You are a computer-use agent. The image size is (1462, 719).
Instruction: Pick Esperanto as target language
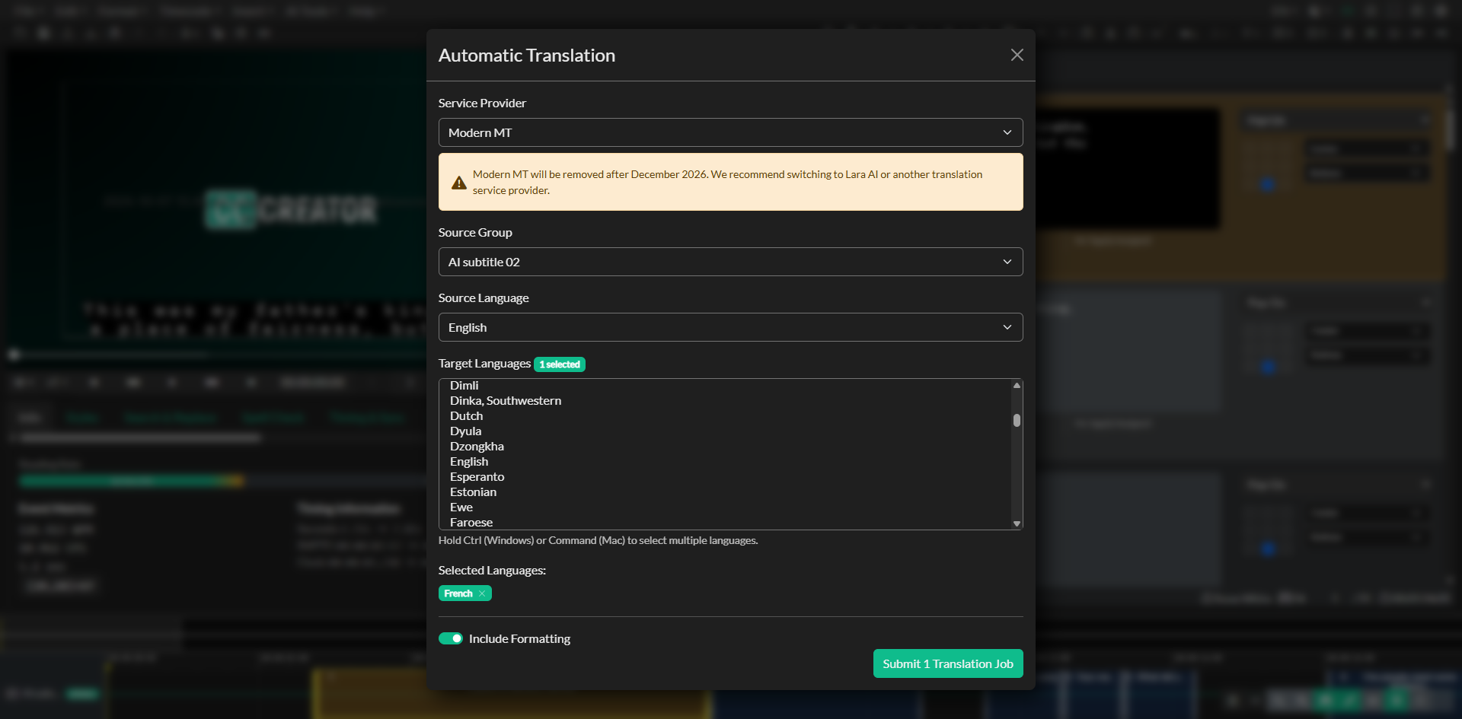click(725, 477)
